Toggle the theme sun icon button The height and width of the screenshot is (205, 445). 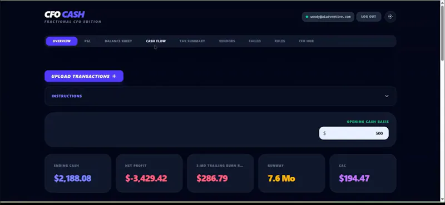pos(390,17)
